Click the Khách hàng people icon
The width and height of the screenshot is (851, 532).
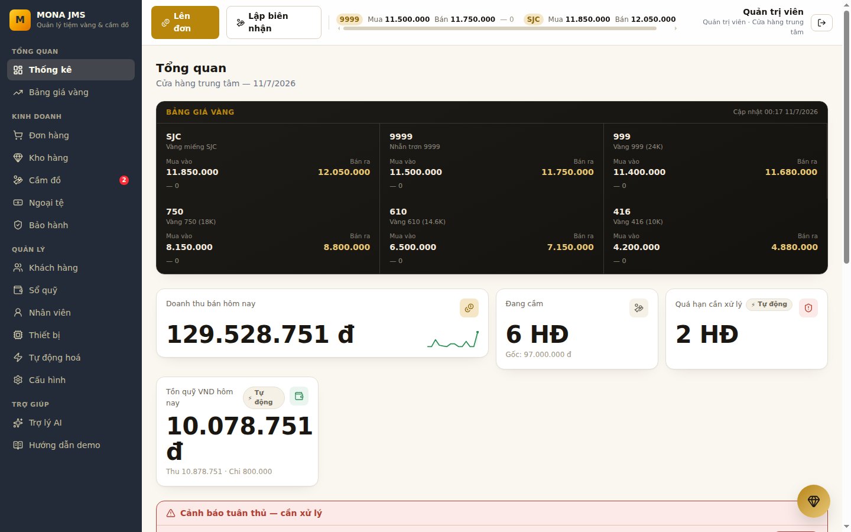pyautogui.click(x=18, y=268)
